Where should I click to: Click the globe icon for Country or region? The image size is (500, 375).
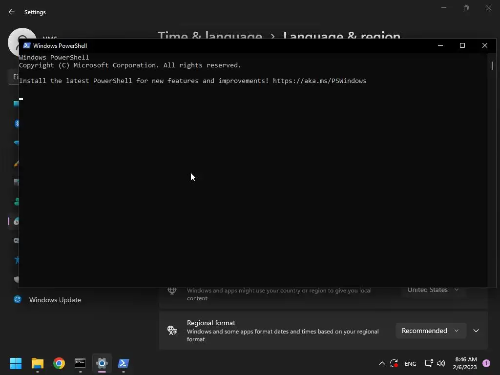tap(172, 291)
